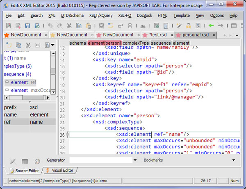Click the tree vertical scrollbar up arrow
Screen dimensions: 246x189
point(53,53)
